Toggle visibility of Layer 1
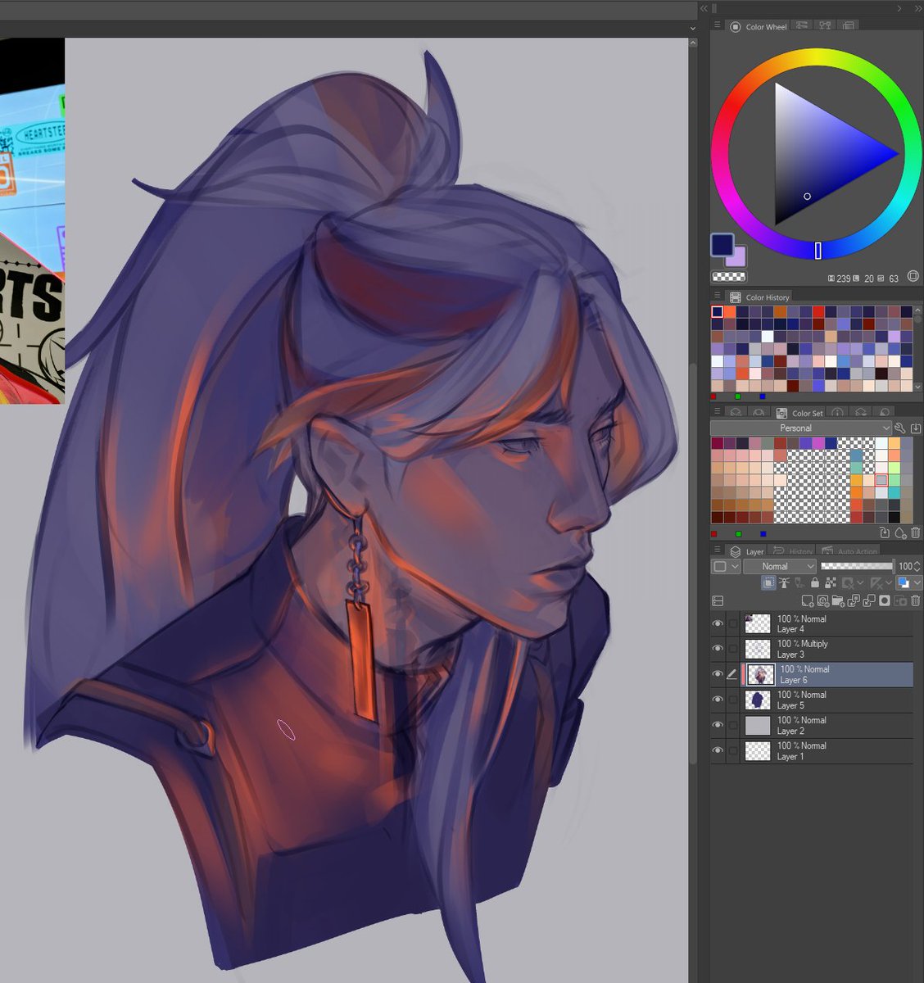Screen dimensions: 924x983 point(718,751)
